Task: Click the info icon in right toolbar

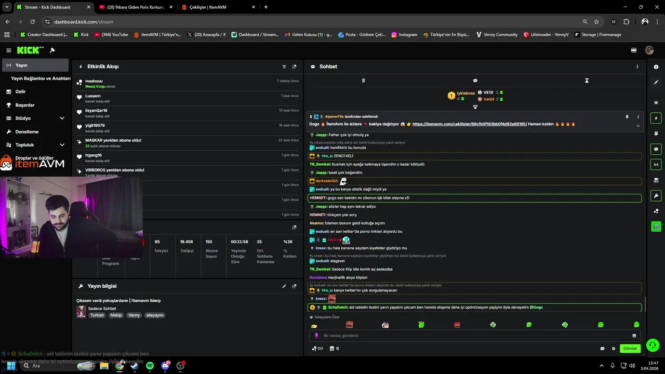Action: click(x=656, y=67)
